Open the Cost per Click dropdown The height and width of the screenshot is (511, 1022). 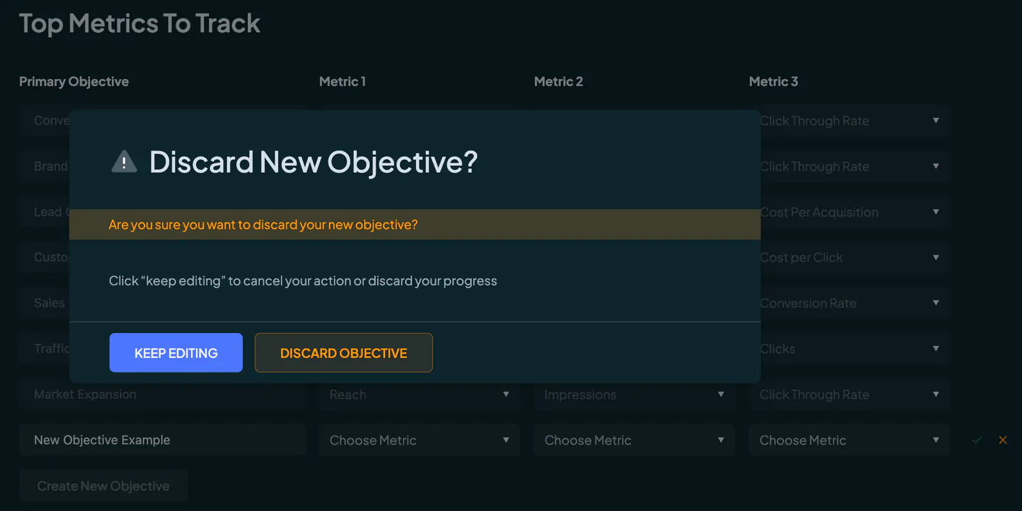click(855, 258)
